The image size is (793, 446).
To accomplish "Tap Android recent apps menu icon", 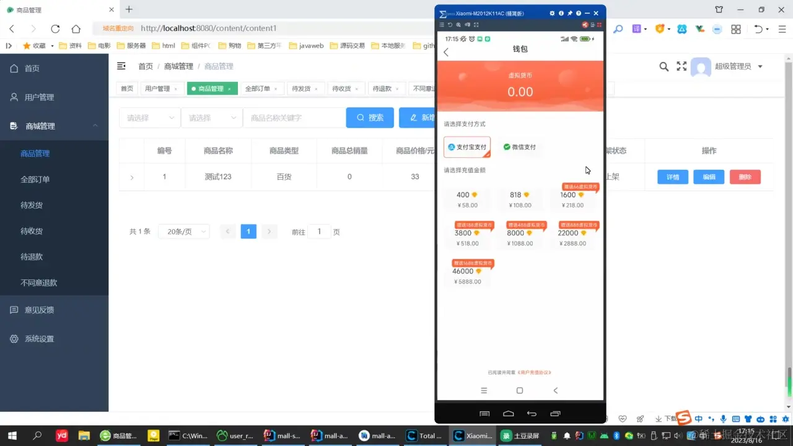I will pos(484,390).
